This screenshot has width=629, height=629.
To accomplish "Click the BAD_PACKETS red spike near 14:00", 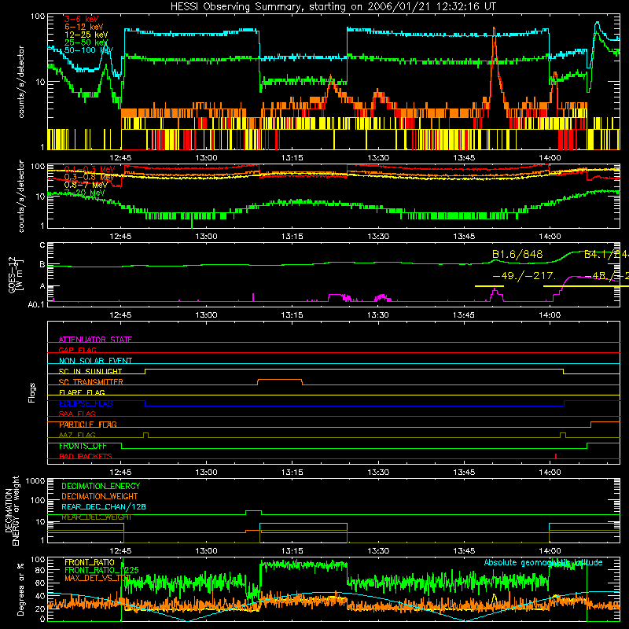I will [x=556, y=456].
